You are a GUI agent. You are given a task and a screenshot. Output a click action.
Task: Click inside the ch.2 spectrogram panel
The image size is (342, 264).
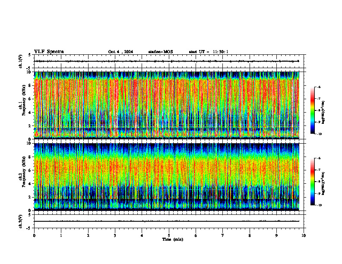(x=167, y=177)
